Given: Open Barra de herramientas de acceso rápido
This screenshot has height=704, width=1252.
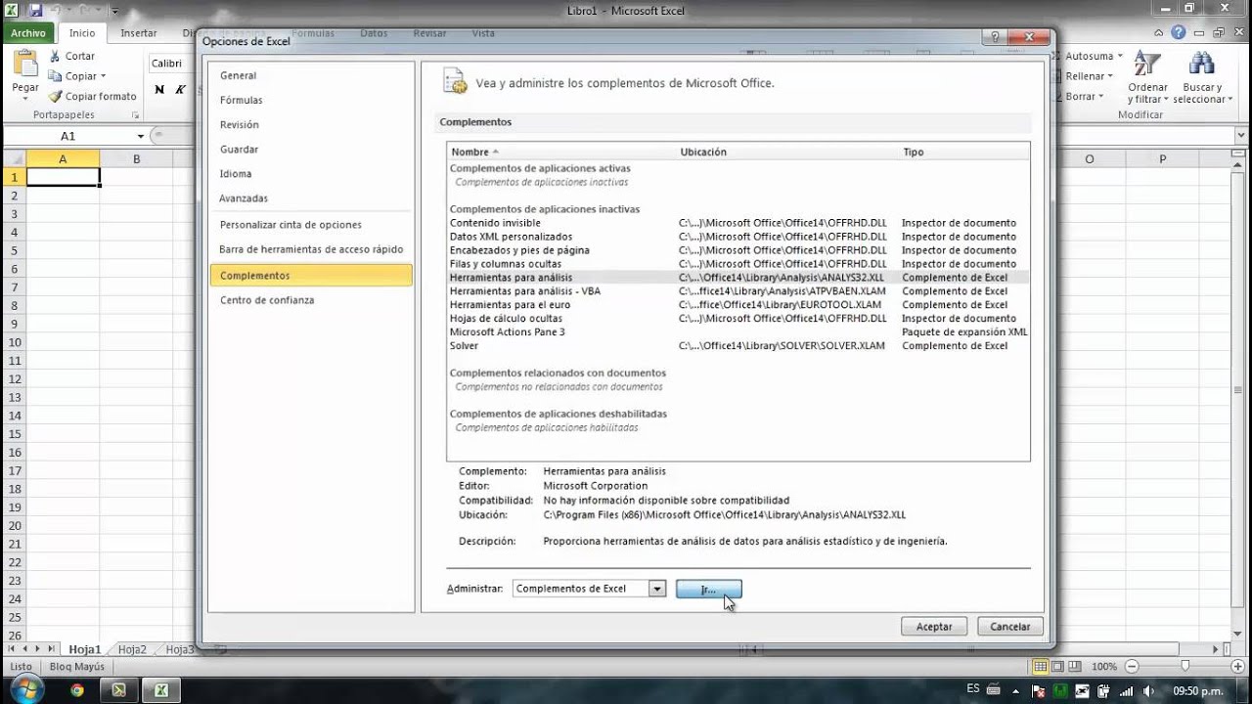Looking at the screenshot, I should click(x=311, y=249).
